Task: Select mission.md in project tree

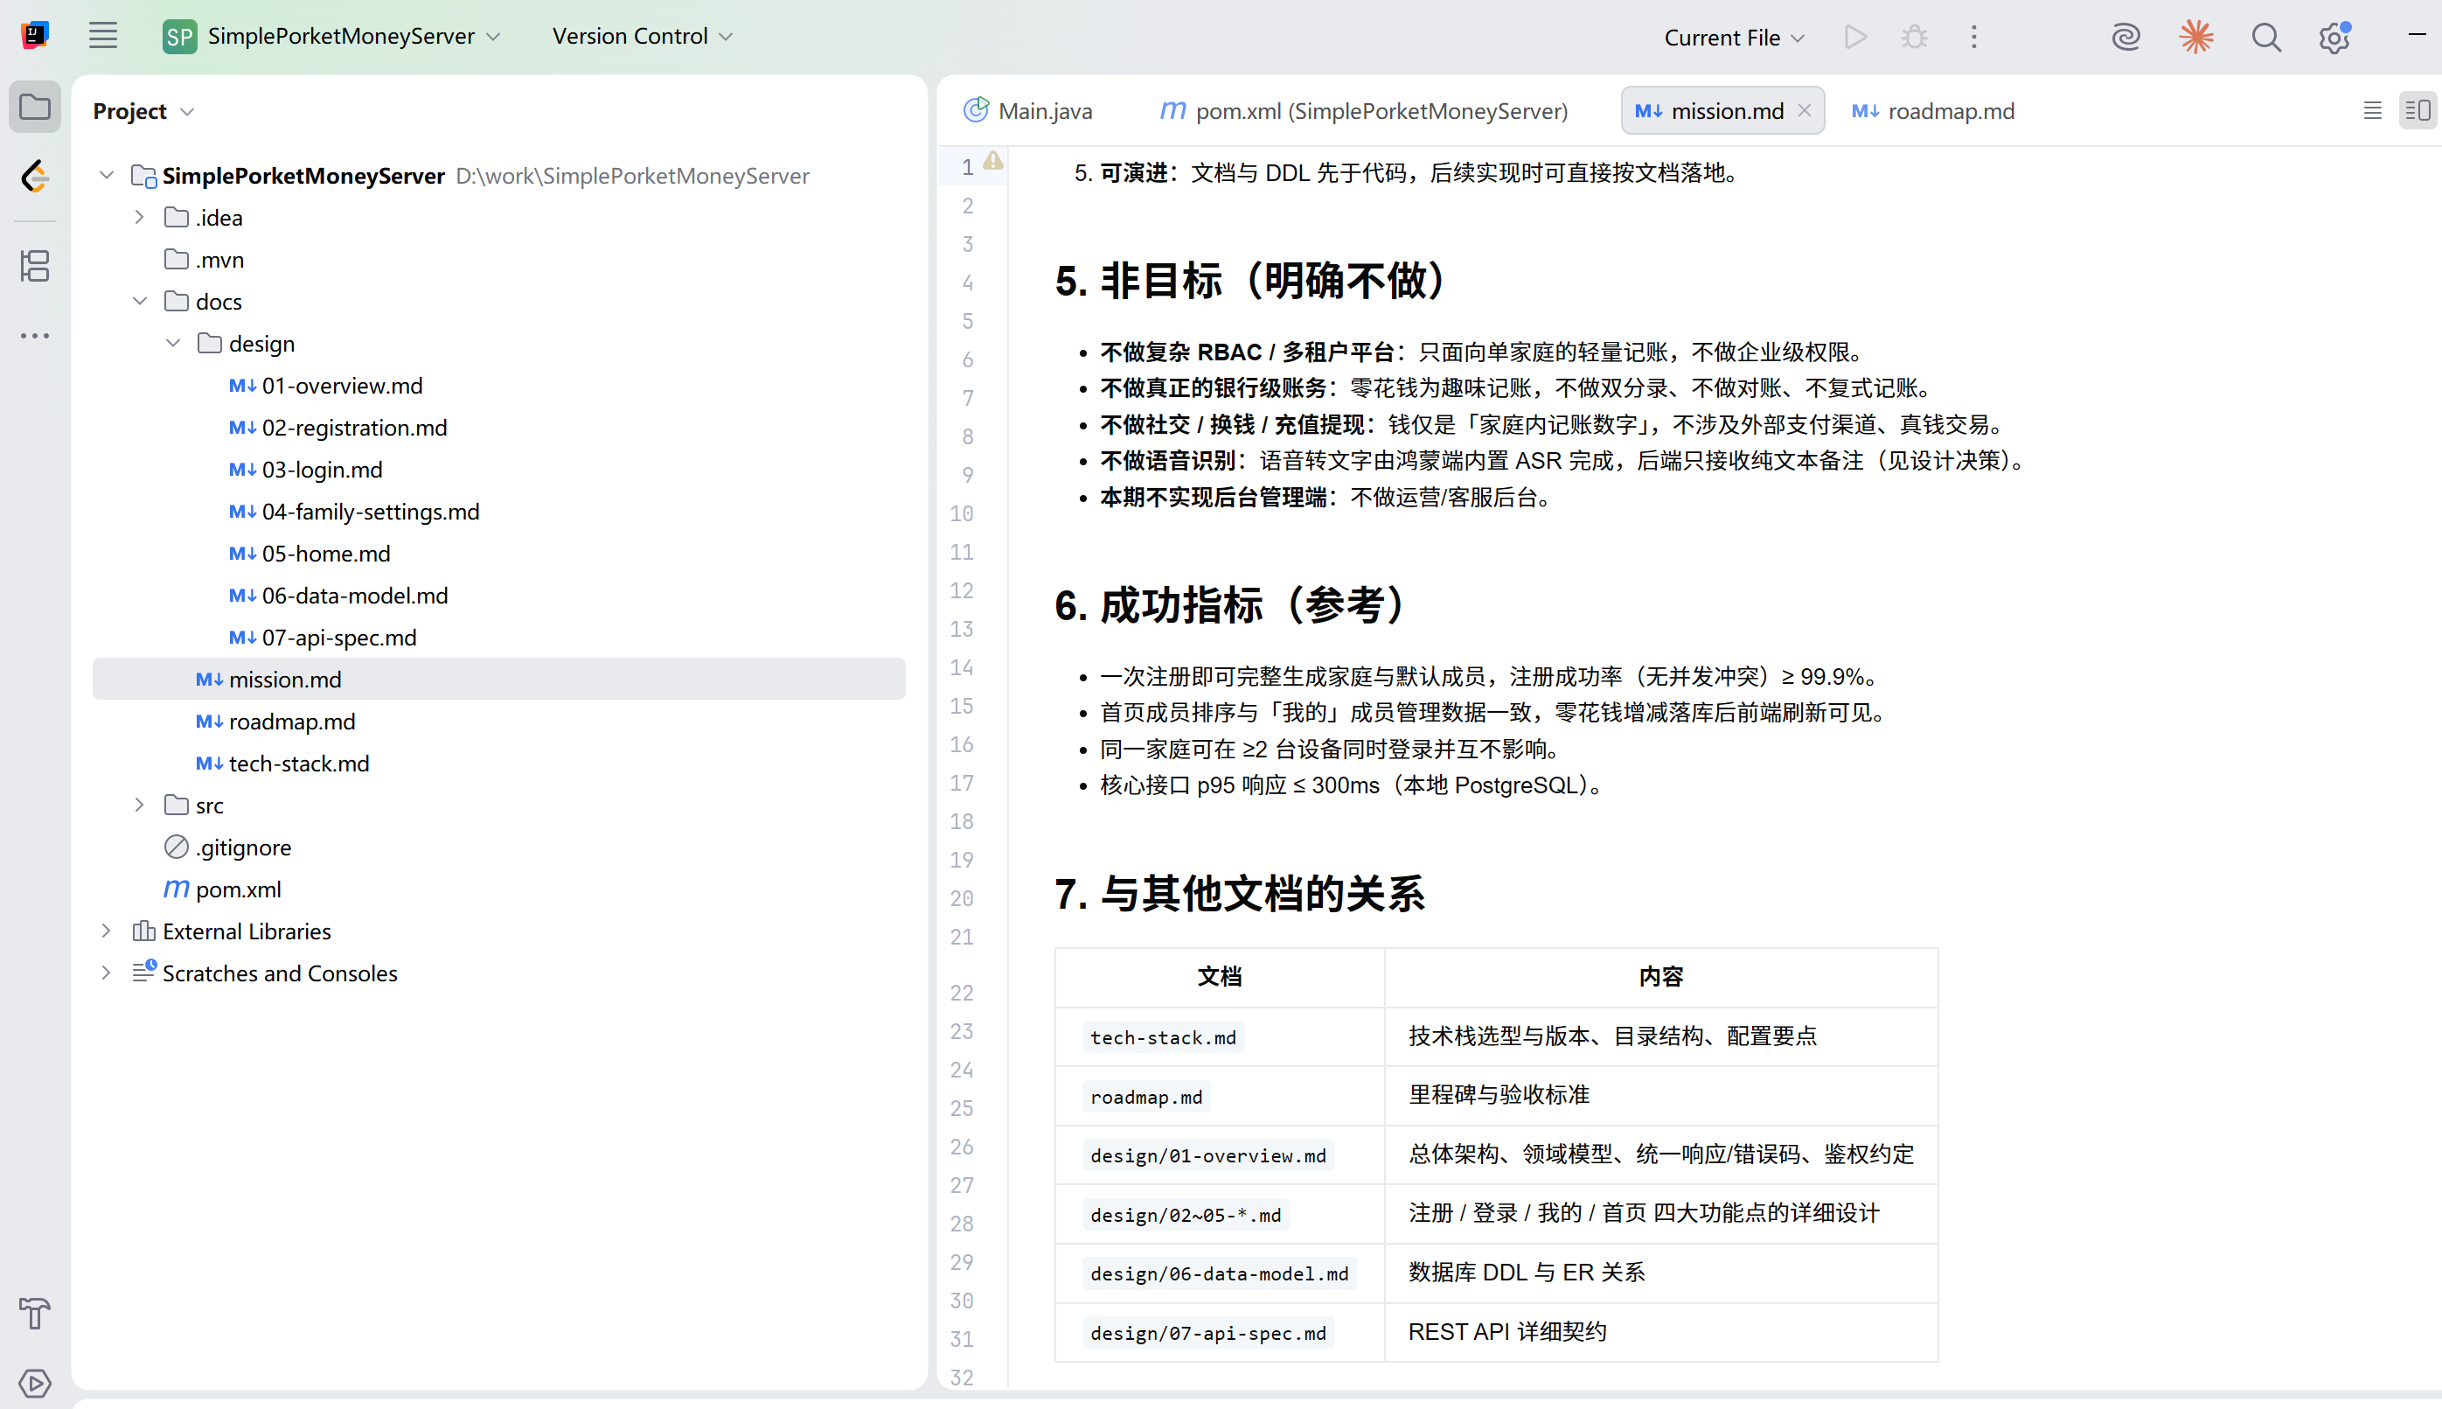Action: [499, 680]
